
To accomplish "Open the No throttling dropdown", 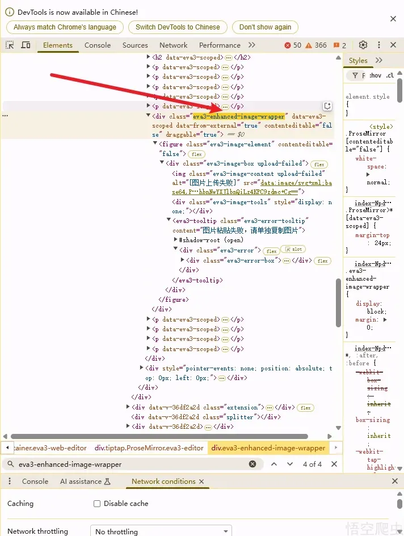I will (161, 531).
